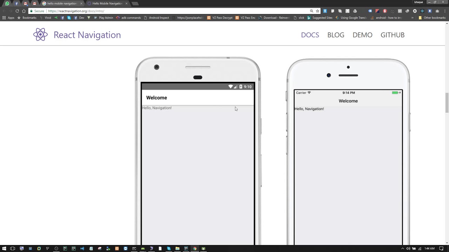Close the 'hello mobile navigation' Google tab

tap(81, 3)
